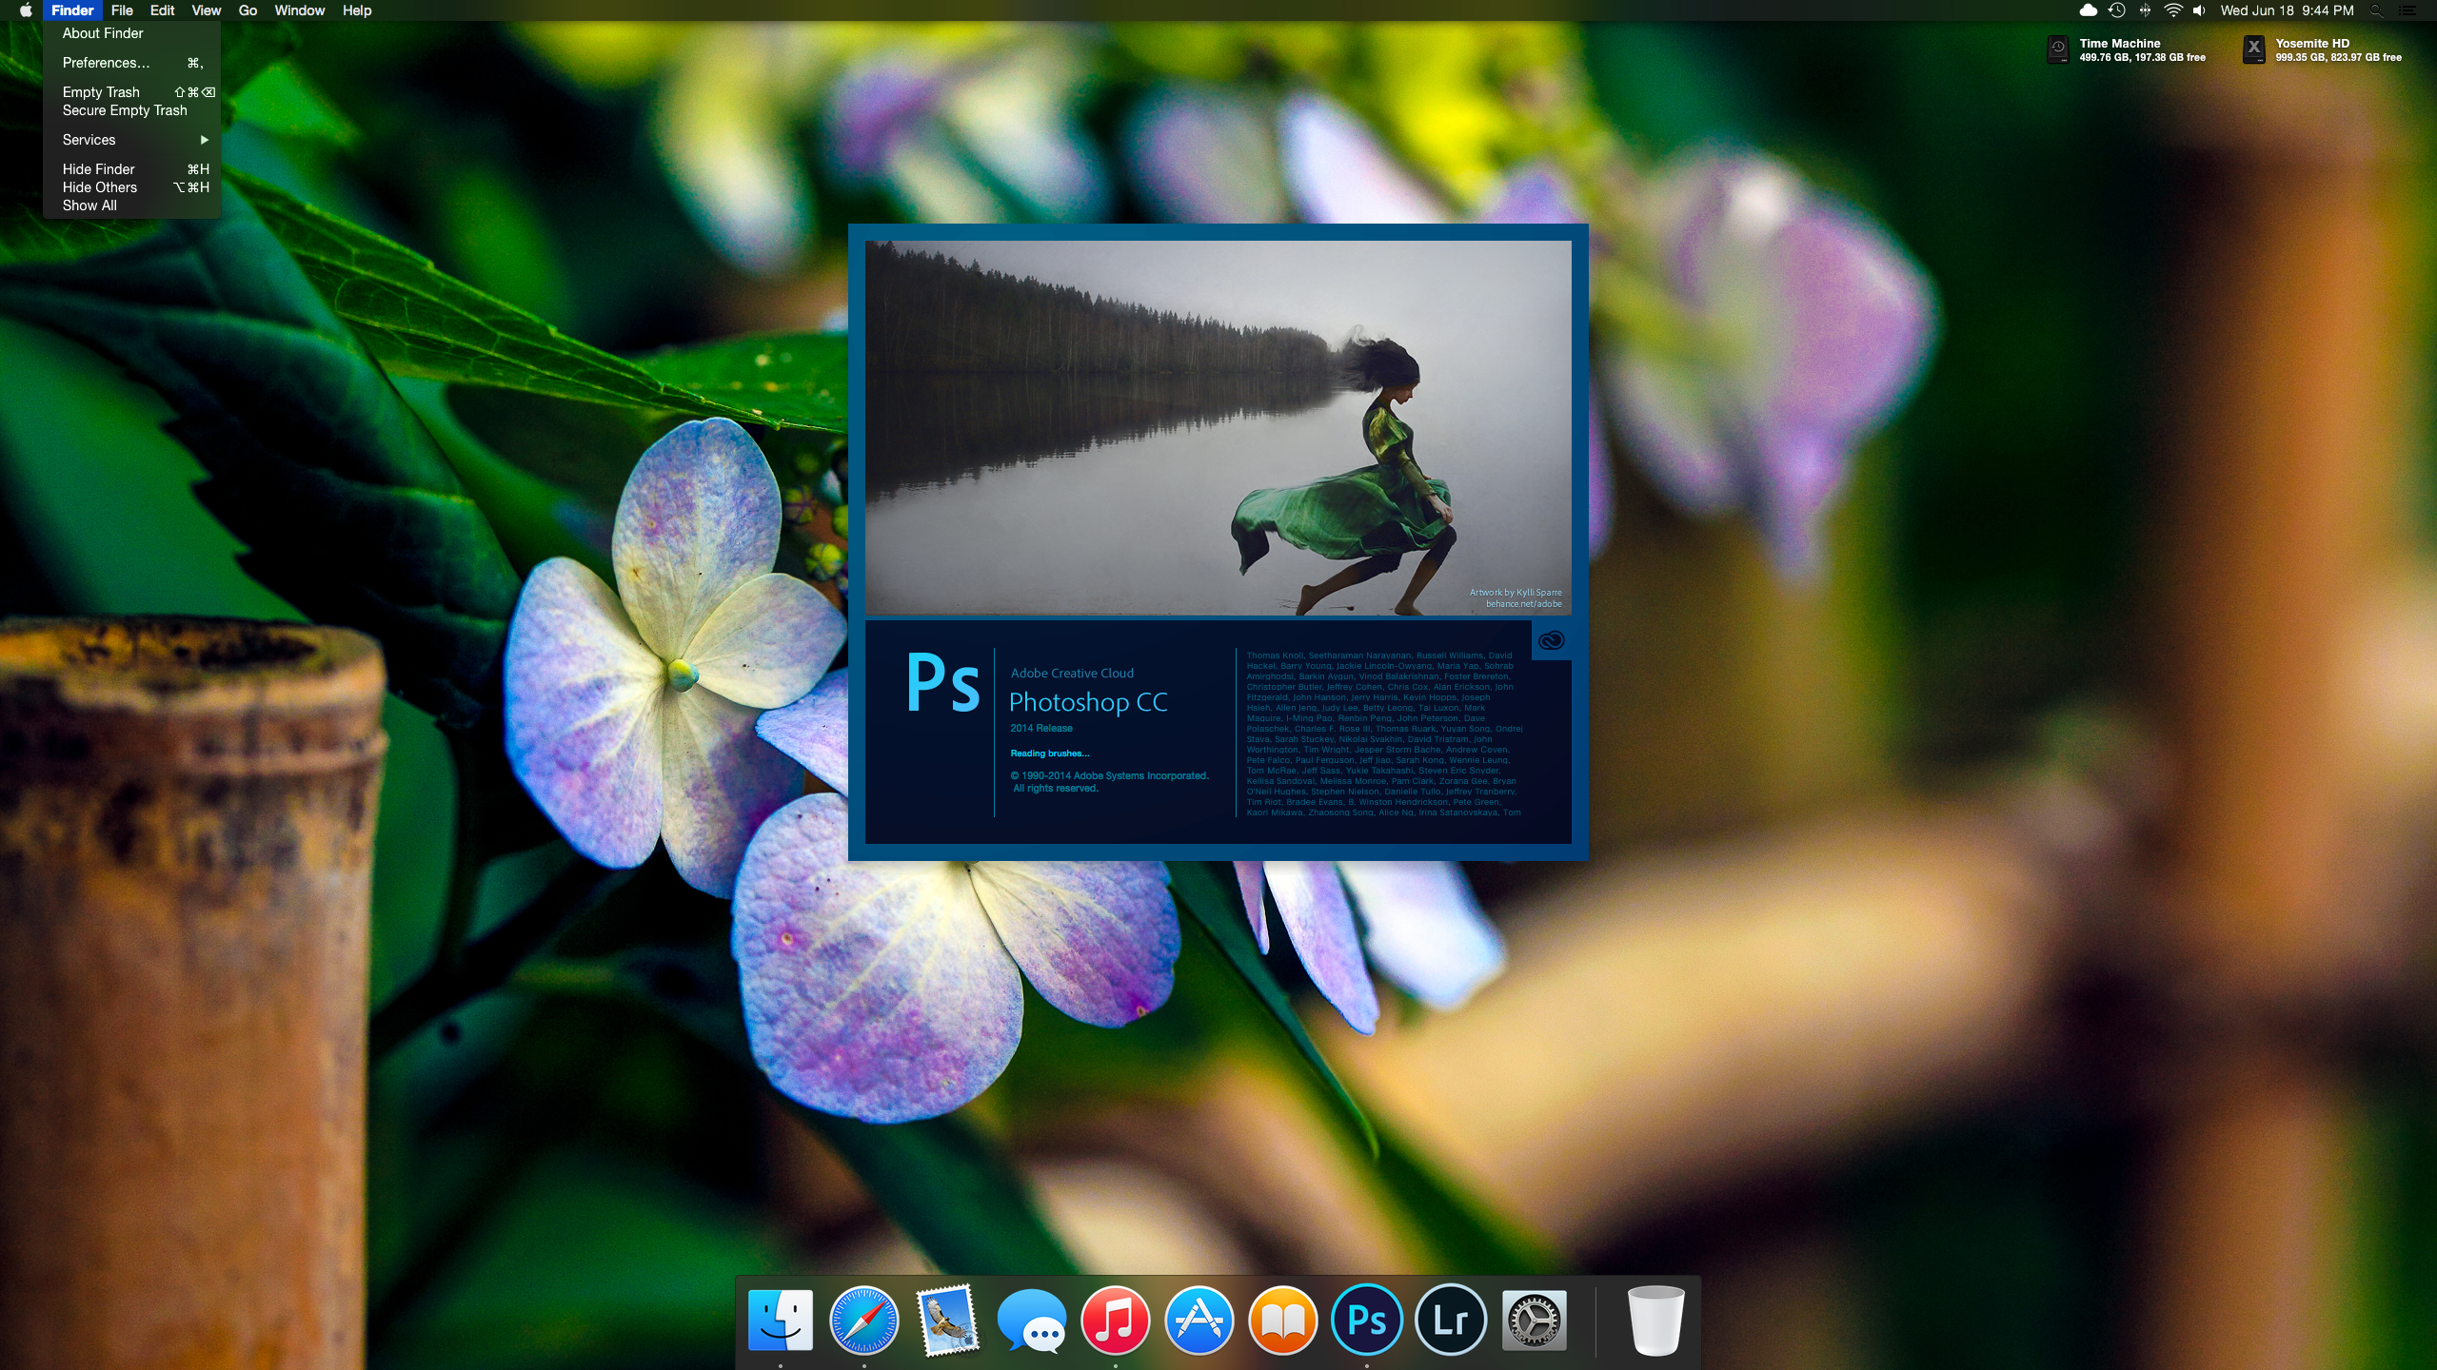
Task: Open Finder from the dock
Action: [x=781, y=1320]
